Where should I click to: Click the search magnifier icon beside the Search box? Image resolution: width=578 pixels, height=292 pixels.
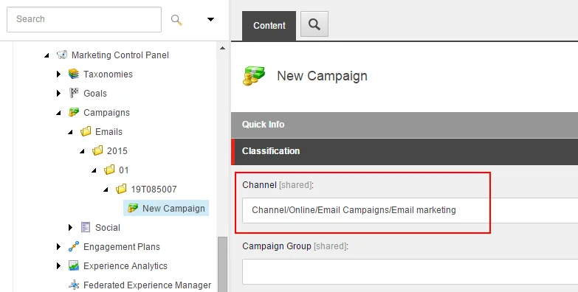click(176, 19)
